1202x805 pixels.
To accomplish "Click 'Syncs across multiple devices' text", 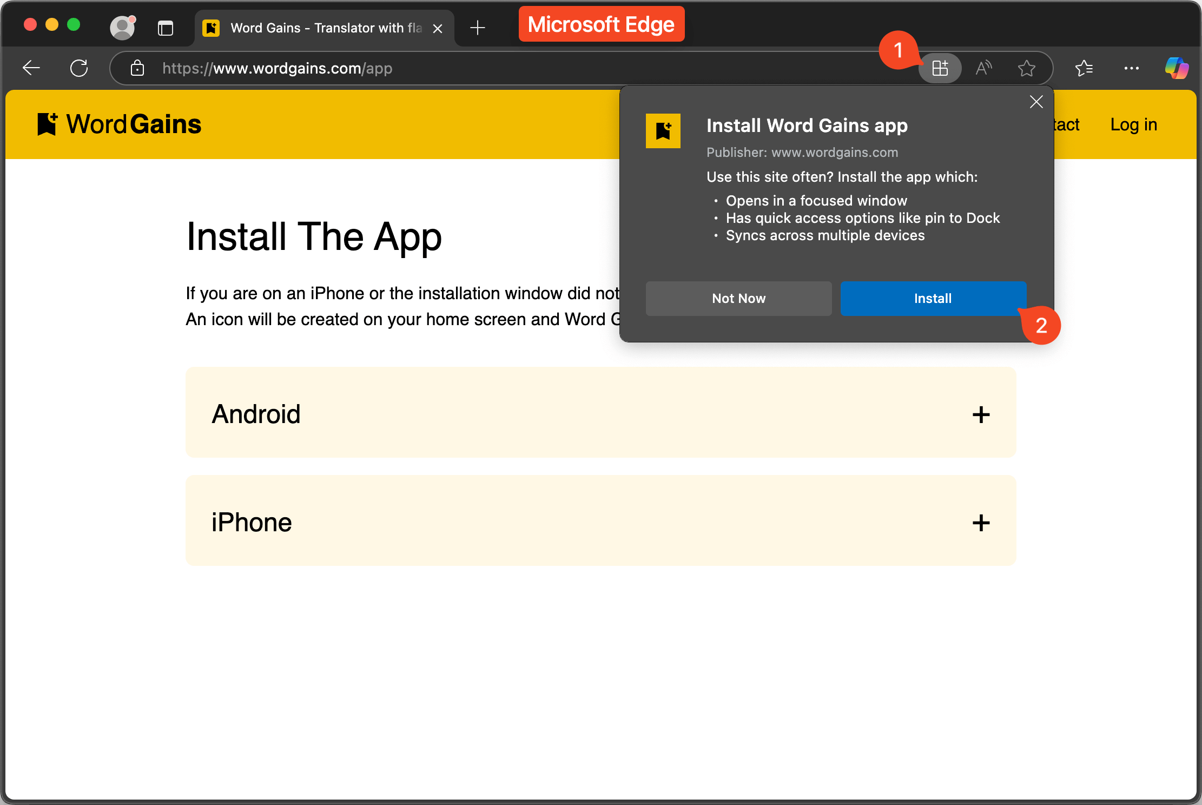I will [x=825, y=235].
